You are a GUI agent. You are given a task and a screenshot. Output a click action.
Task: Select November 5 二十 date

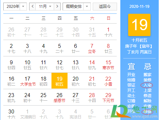click(59, 48)
